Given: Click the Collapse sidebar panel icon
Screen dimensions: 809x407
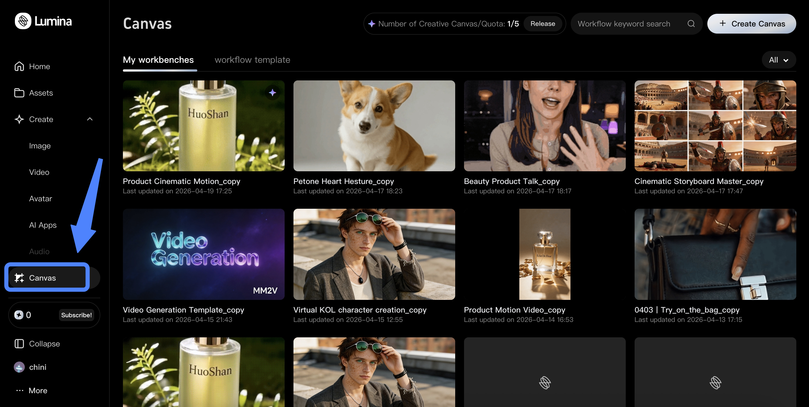Looking at the screenshot, I should (19, 344).
